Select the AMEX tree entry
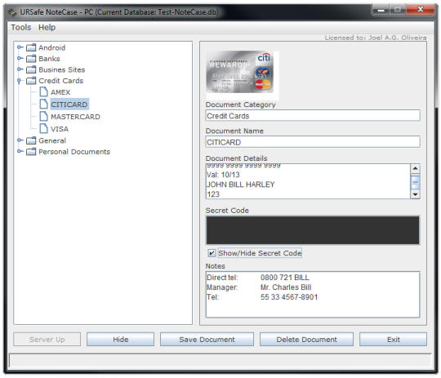Image resolution: width=441 pixels, height=378 pixels. coord(60,92)
